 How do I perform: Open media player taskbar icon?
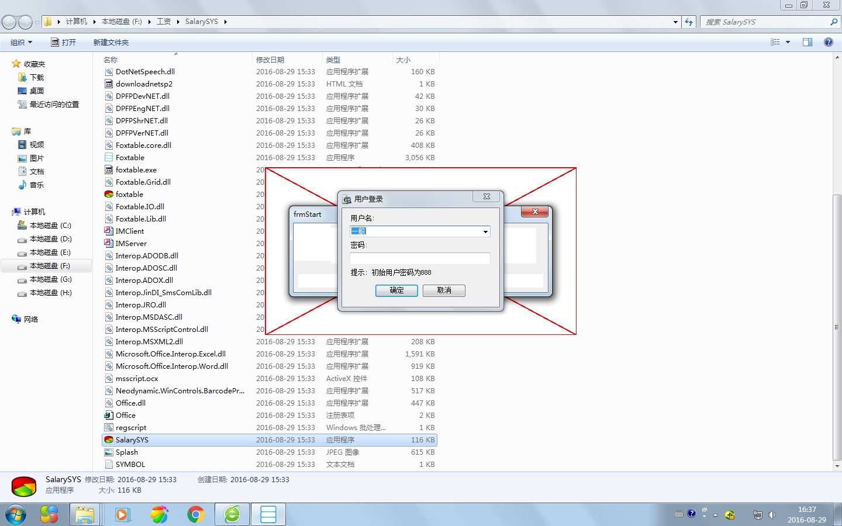click(x=122, y=515)
